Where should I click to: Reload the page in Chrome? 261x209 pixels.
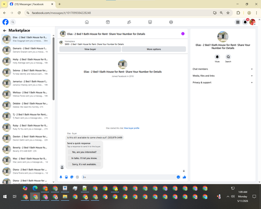coord(19,13)
